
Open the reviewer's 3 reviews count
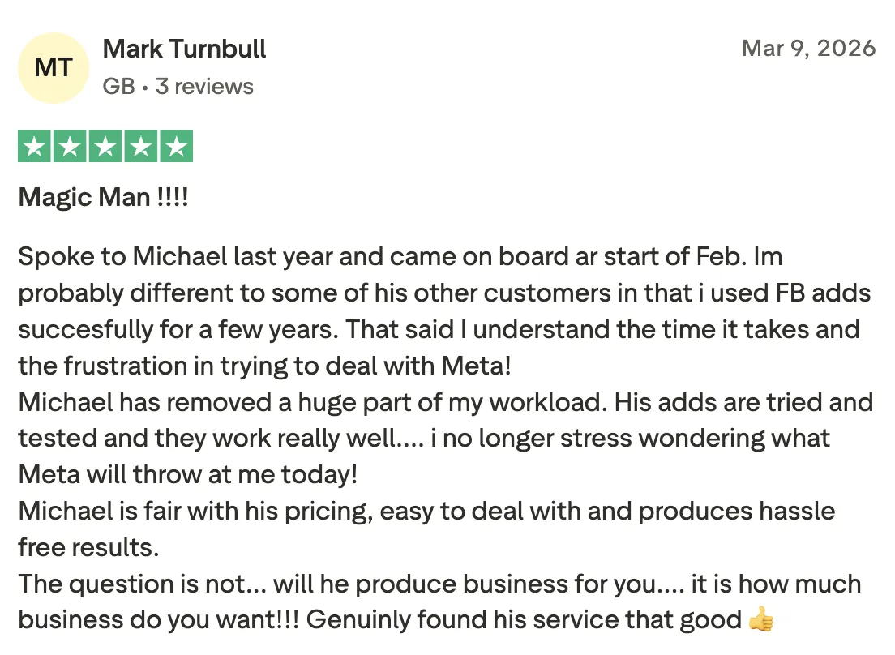click(204, 86)
